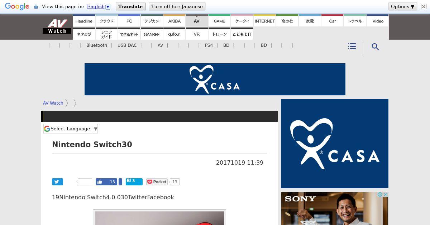The height and width of the screenshot is (225, 430).
Task: Open the INTERNET tab
Action: click(x=265, y=21)
